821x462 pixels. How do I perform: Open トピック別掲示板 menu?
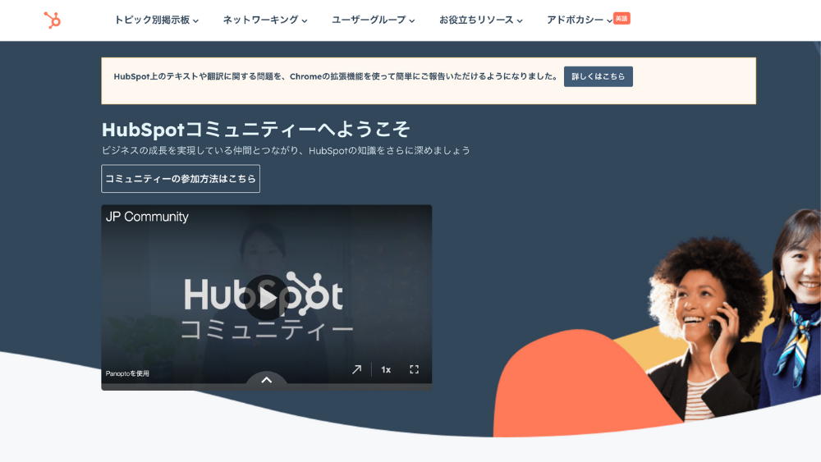click(156, 20)
